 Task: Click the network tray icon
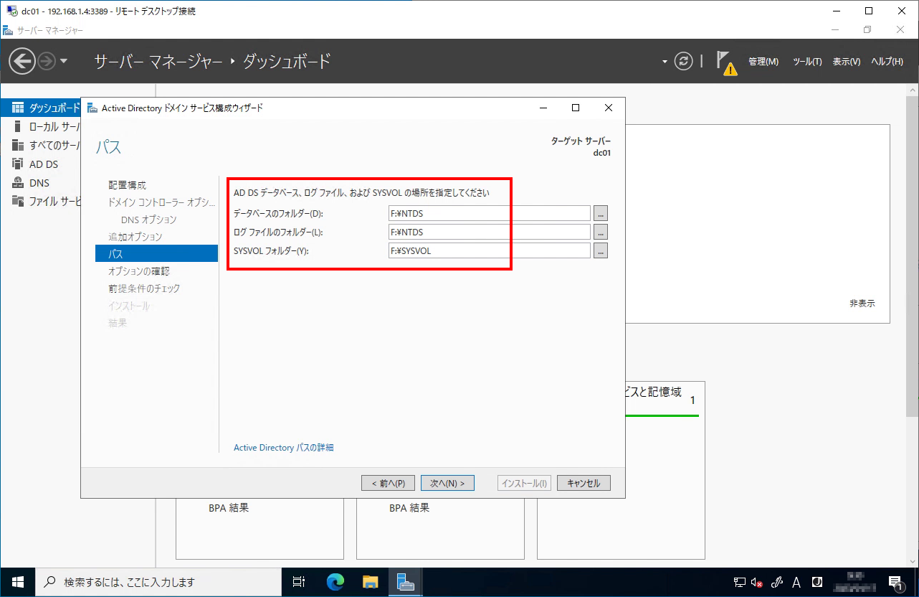pos(740,583)
